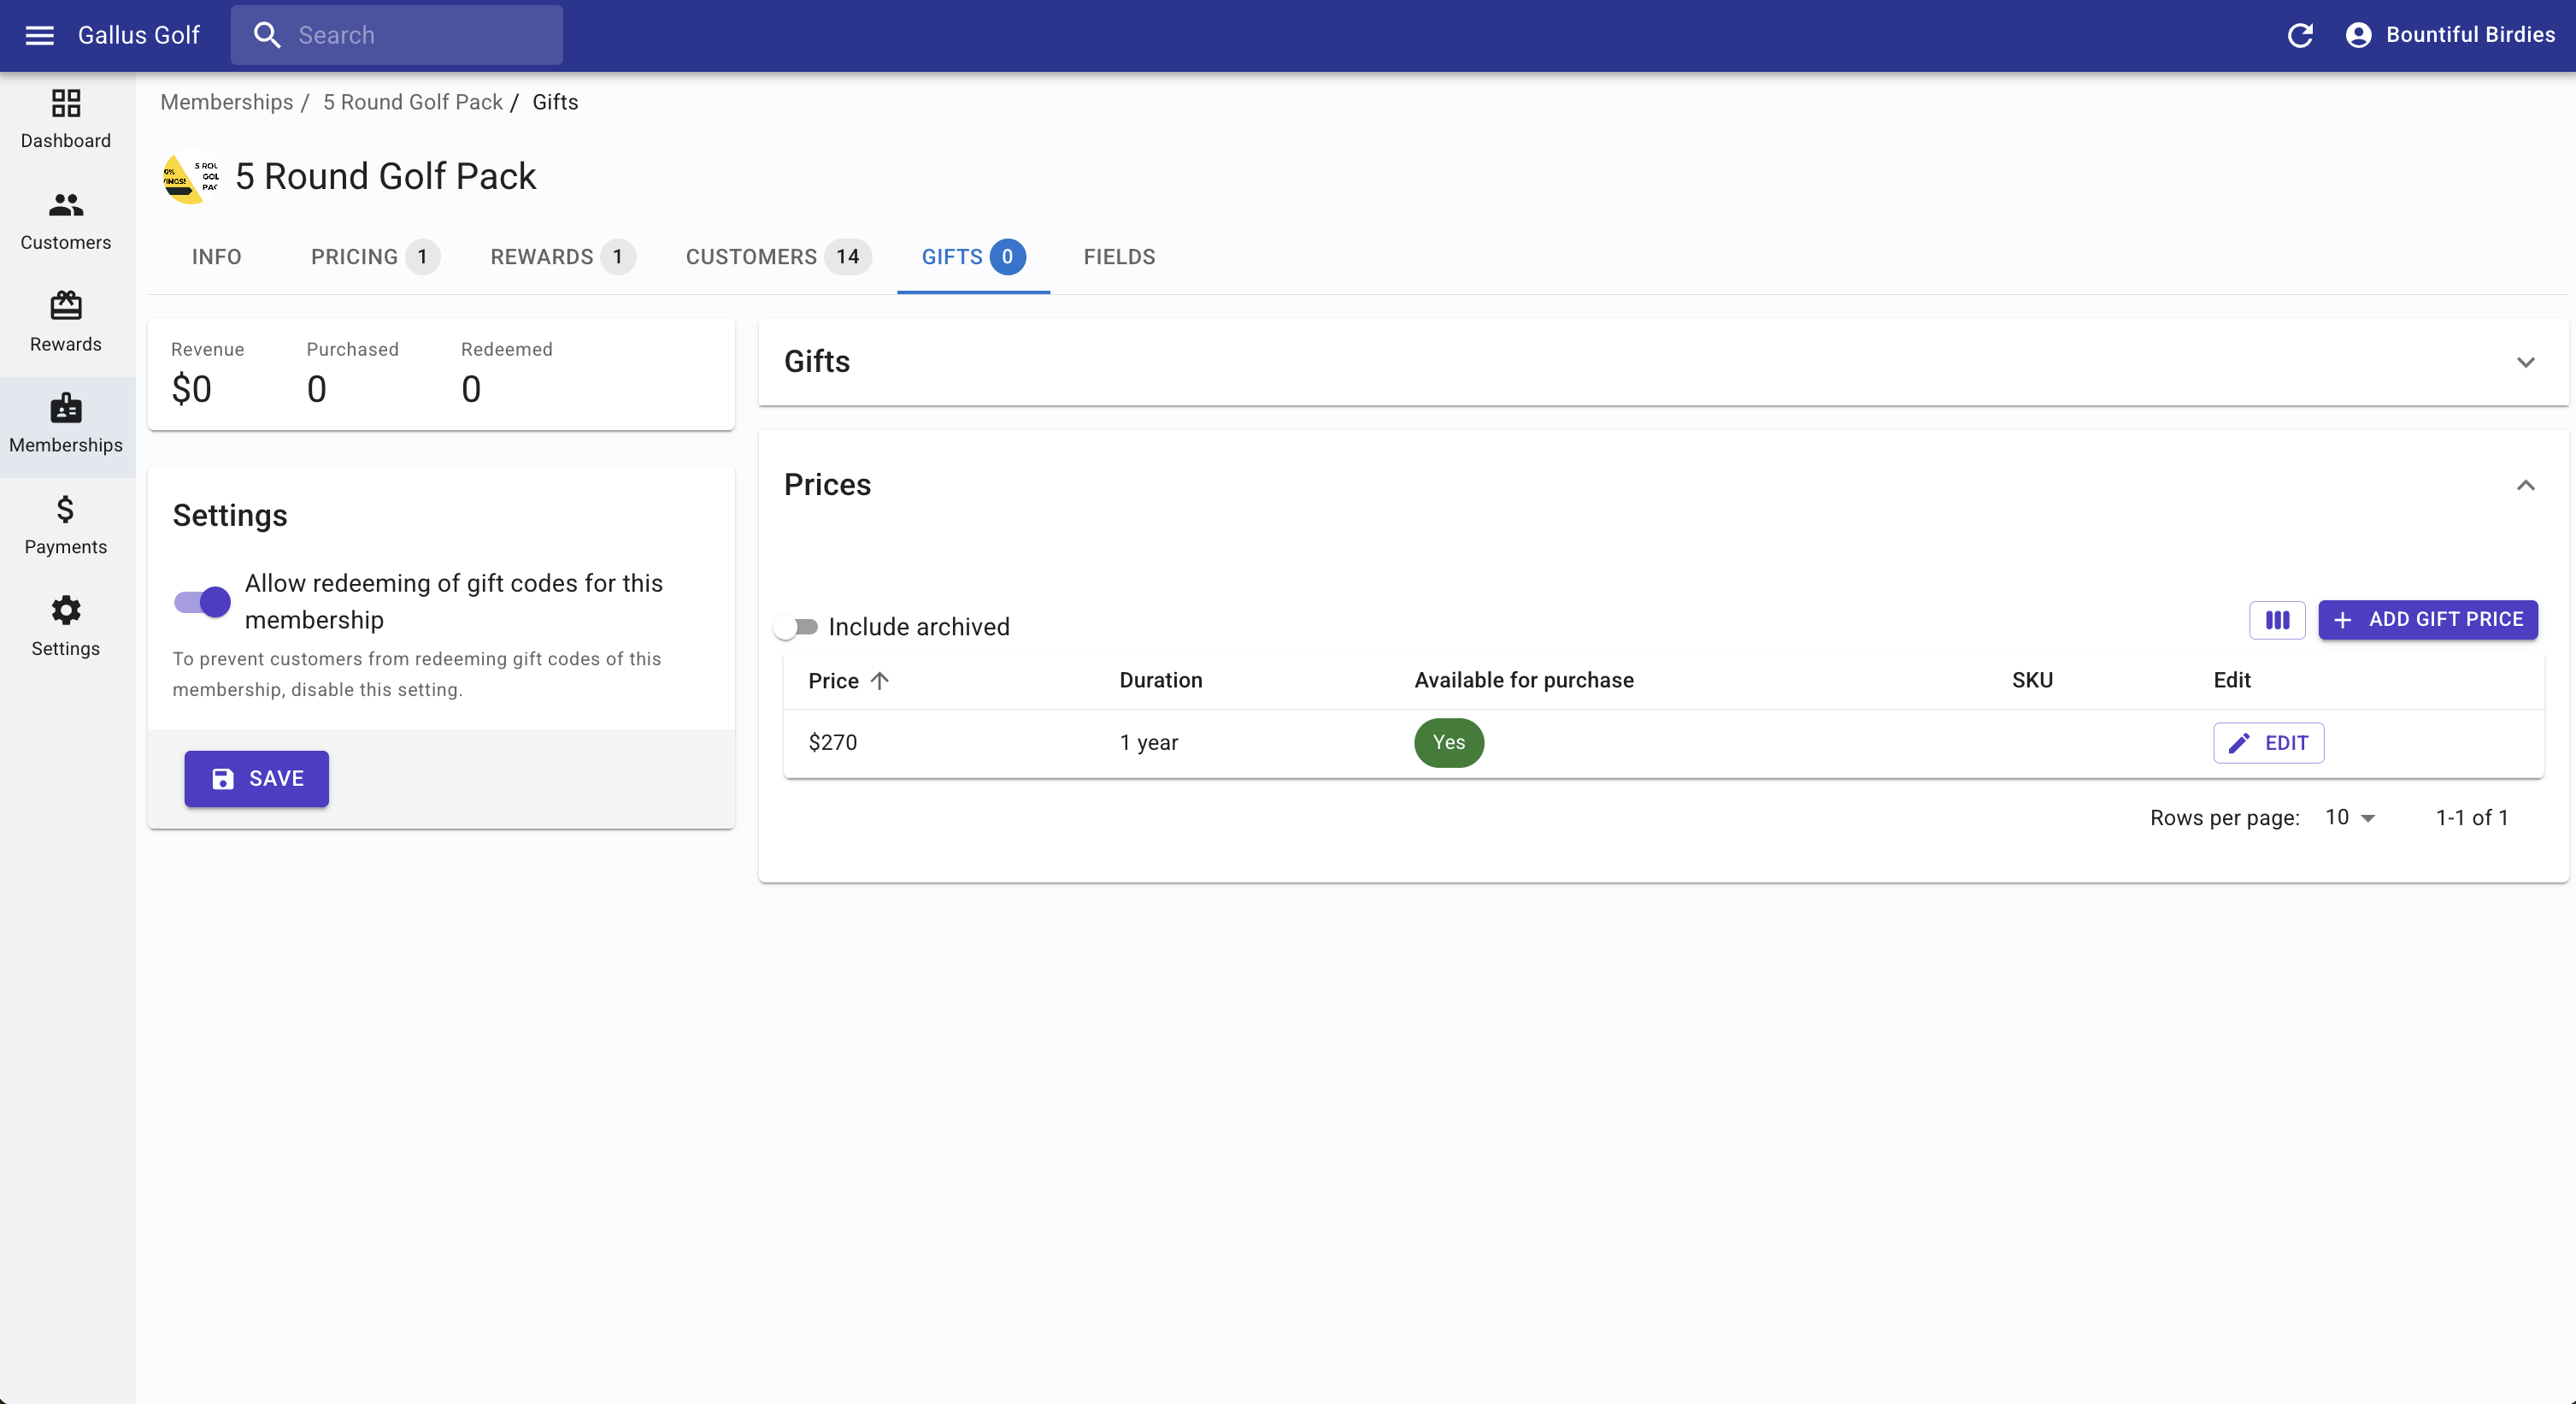Click the Bountiful Birdies account icon
Viewport: 2576px width, 1404px height.
click(2358, 35)
